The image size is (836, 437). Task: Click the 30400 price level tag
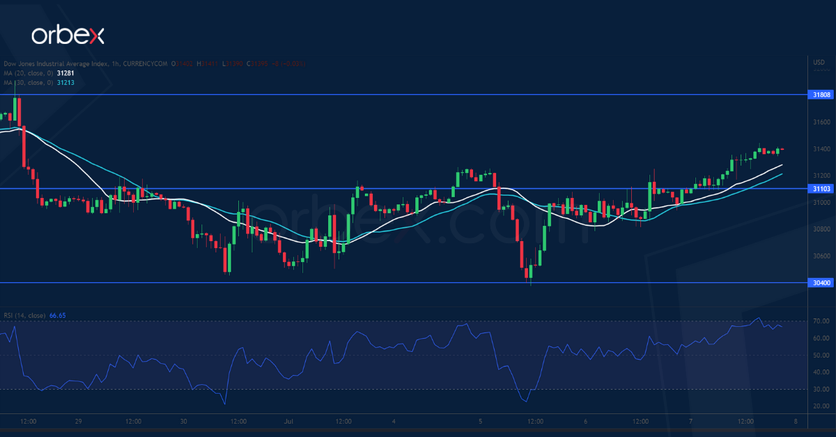[x=820, y=283]
